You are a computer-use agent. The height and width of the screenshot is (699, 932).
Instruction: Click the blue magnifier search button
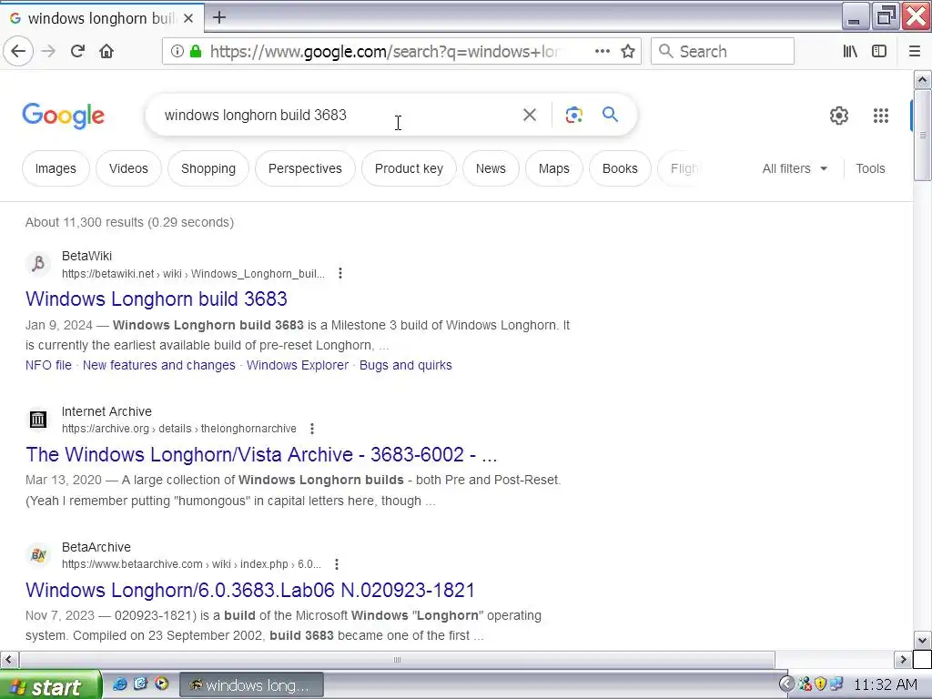click(610, 114)
